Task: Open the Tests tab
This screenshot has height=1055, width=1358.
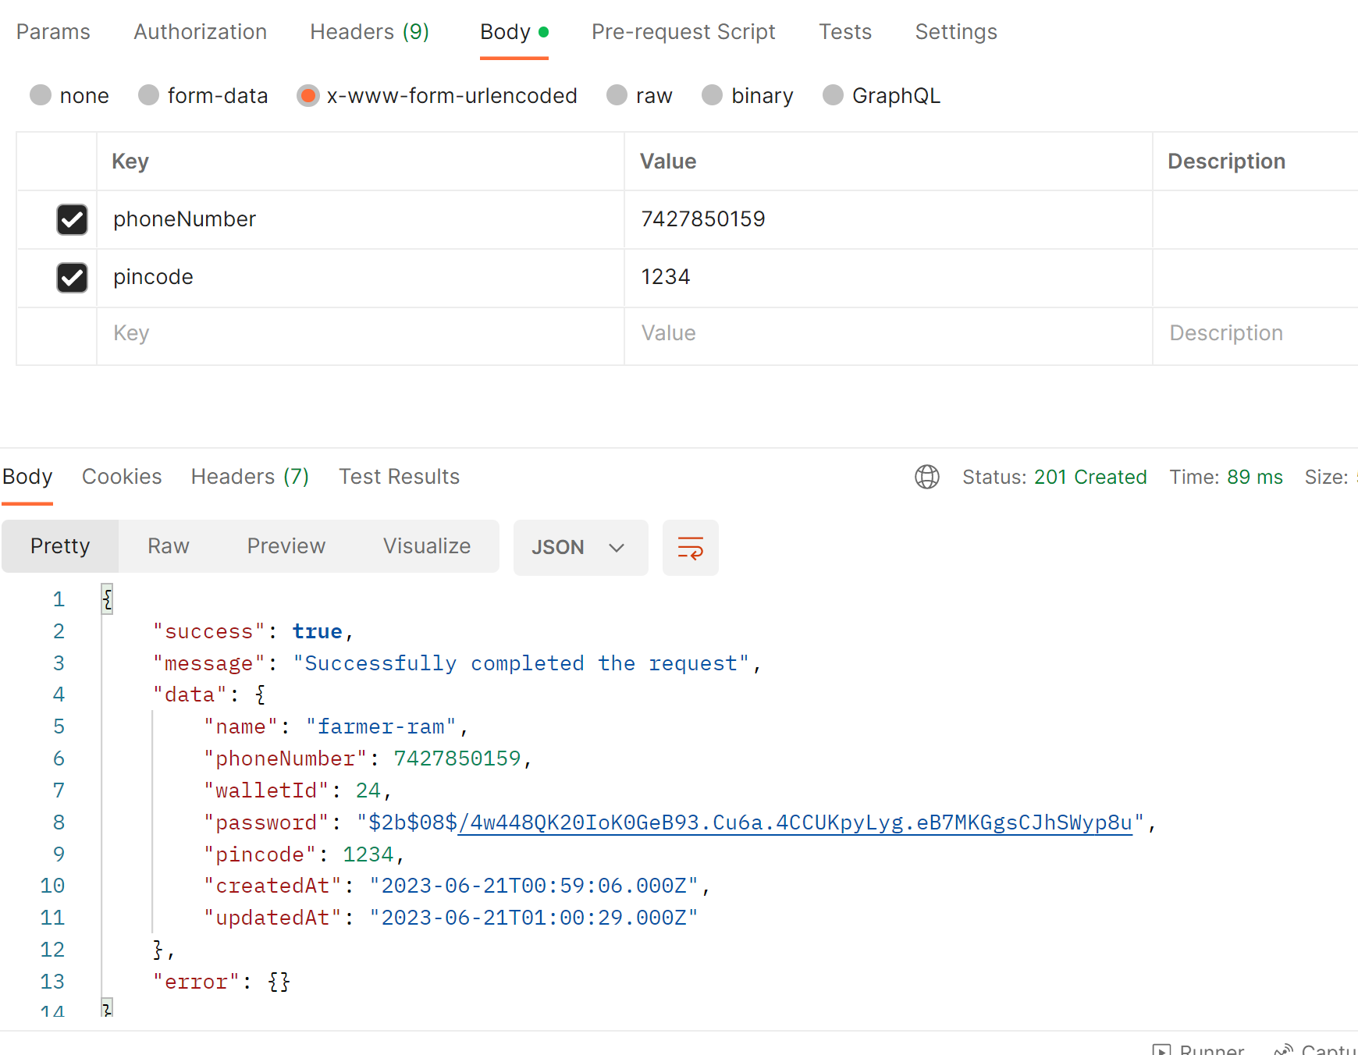Action: click(x=845, y=32)
